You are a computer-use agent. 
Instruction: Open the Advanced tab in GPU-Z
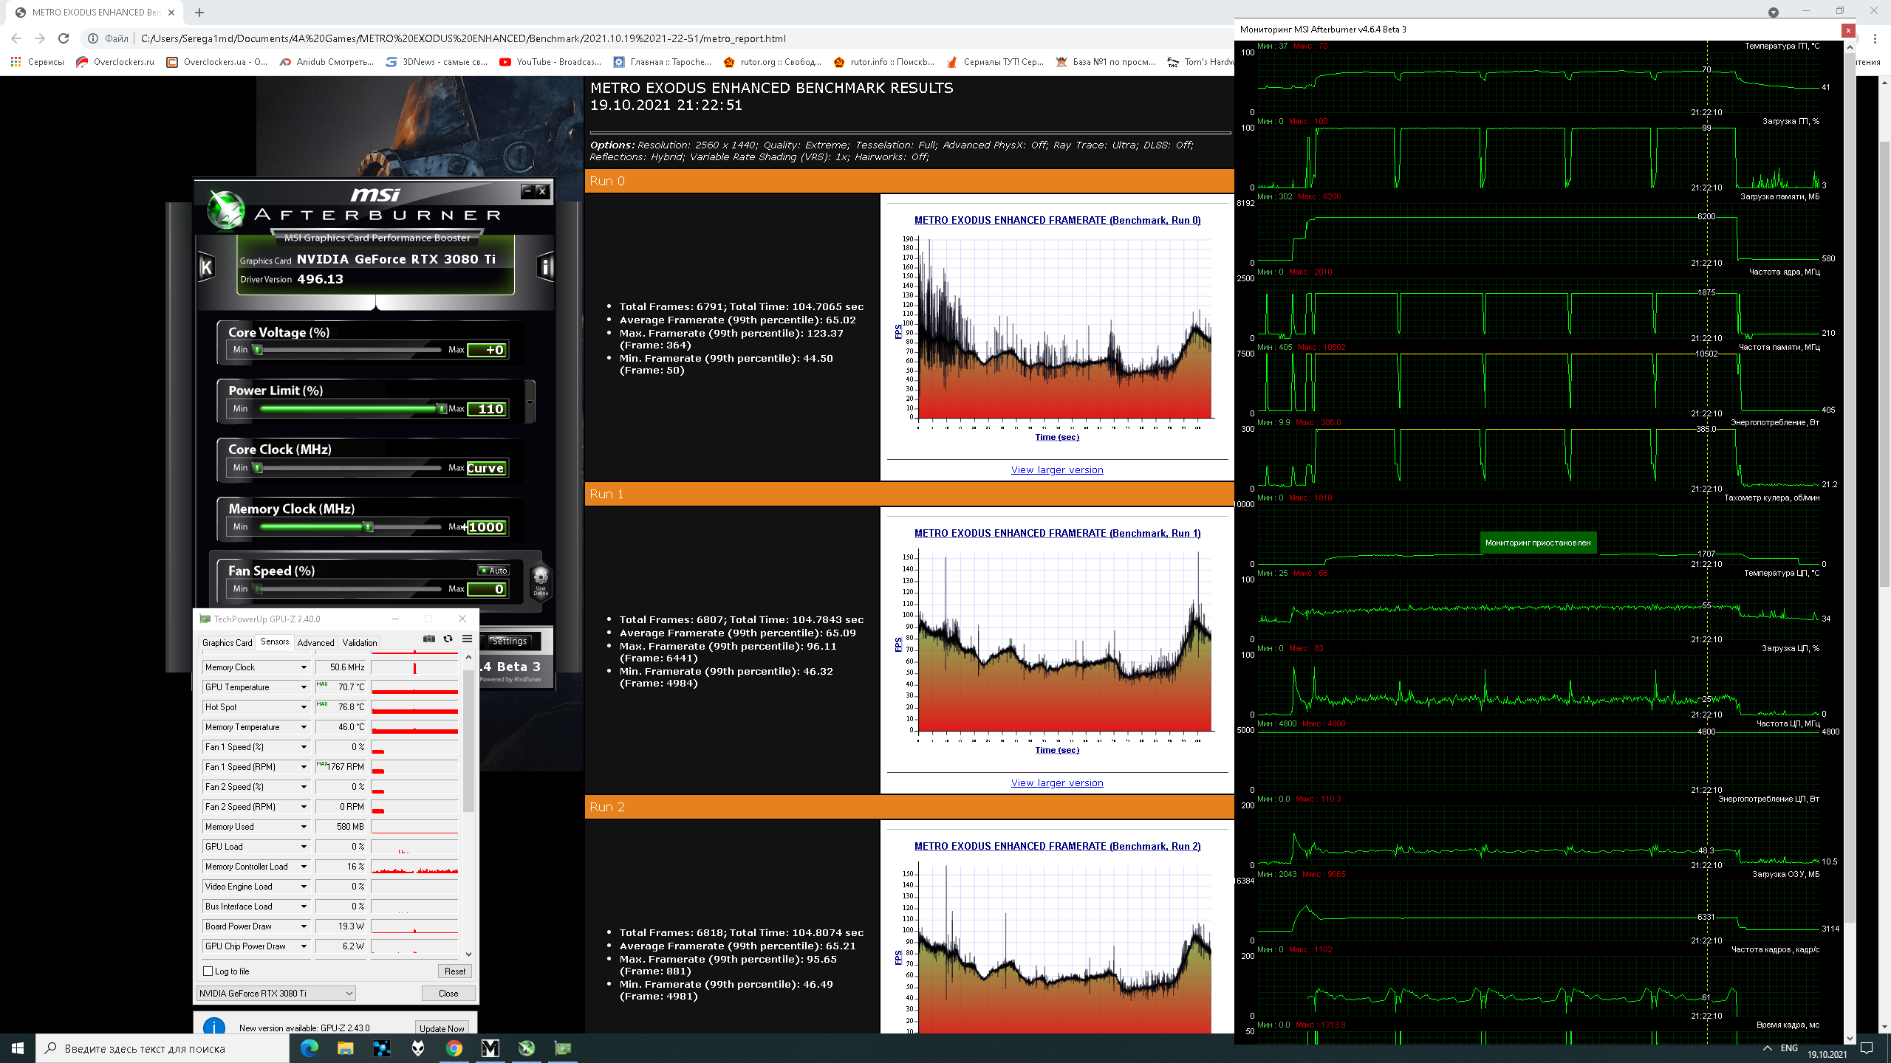coord(315,643)
